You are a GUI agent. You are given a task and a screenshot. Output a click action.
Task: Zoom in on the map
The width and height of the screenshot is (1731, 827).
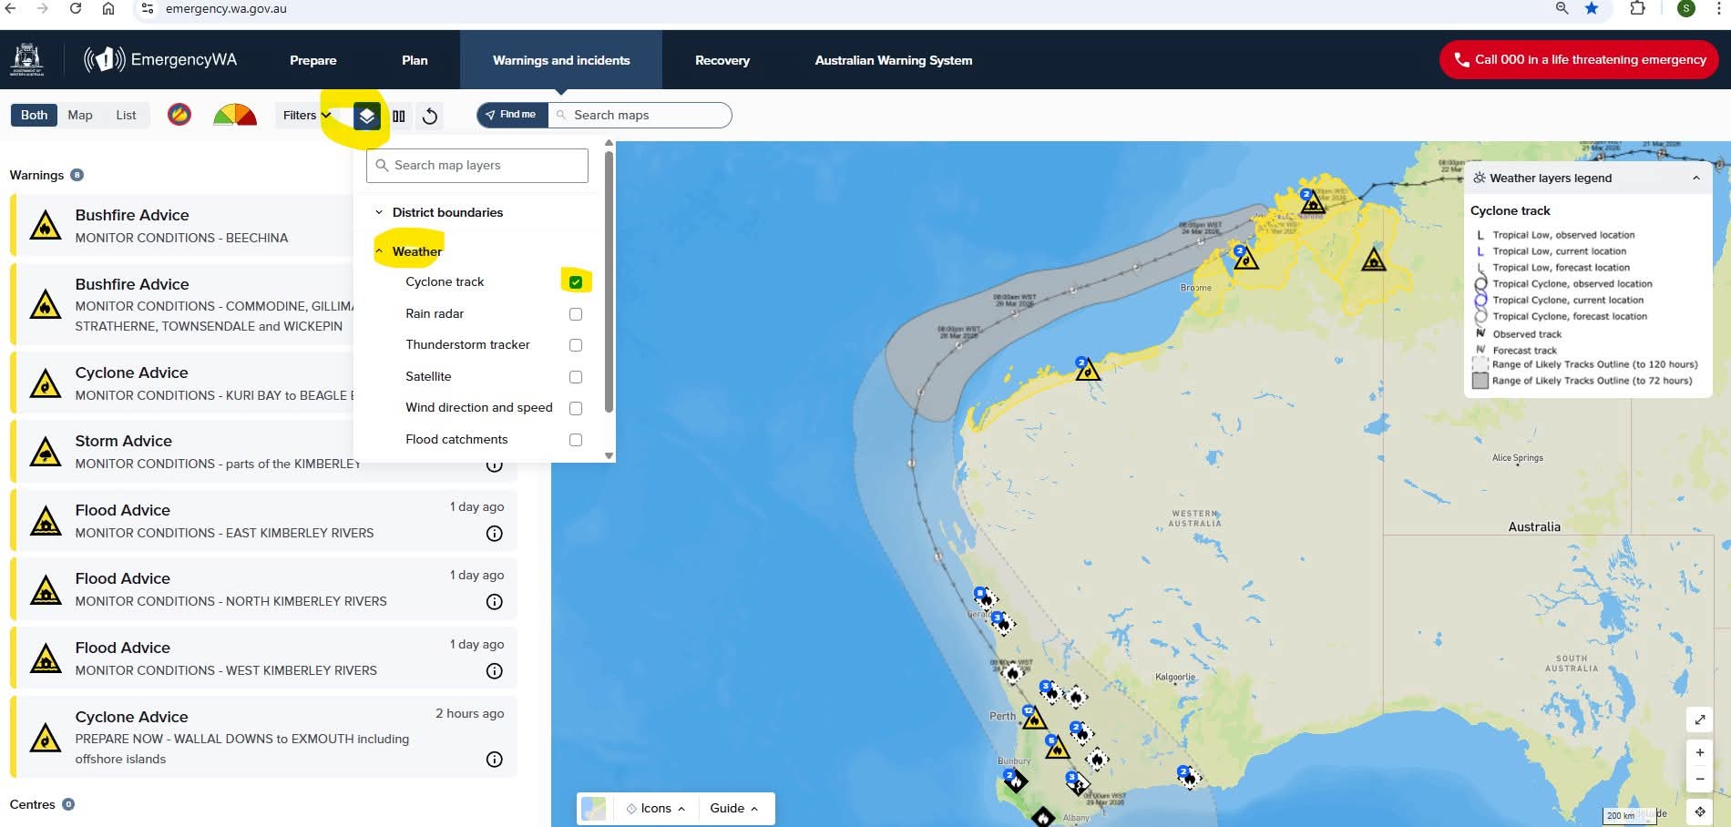[1700, 752]
